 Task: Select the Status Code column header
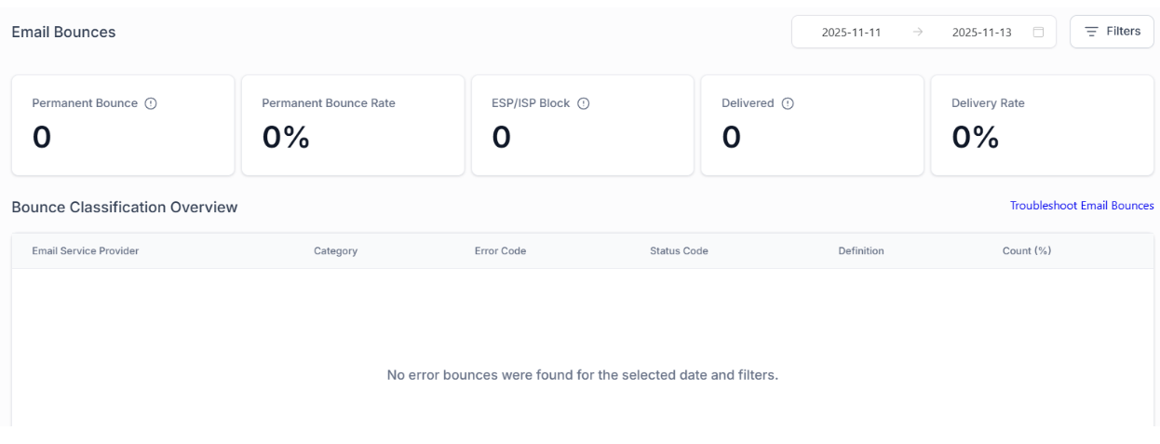[679, 251]
